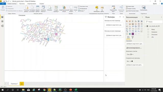Select area chart visualization

130,24
